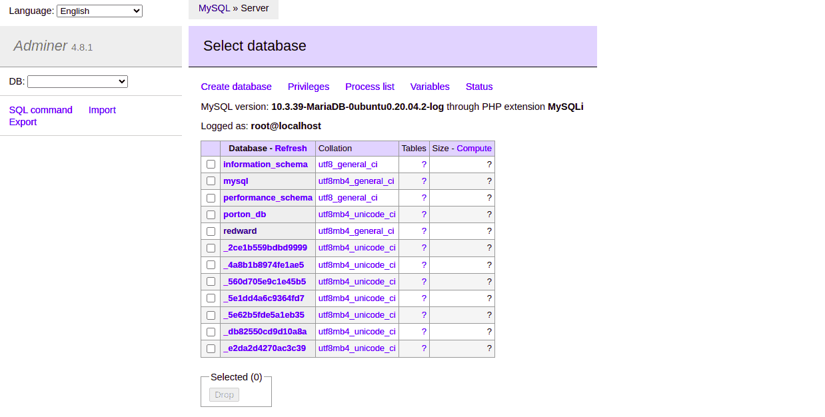Click the disabled Drop button

(x=224, y=395)
